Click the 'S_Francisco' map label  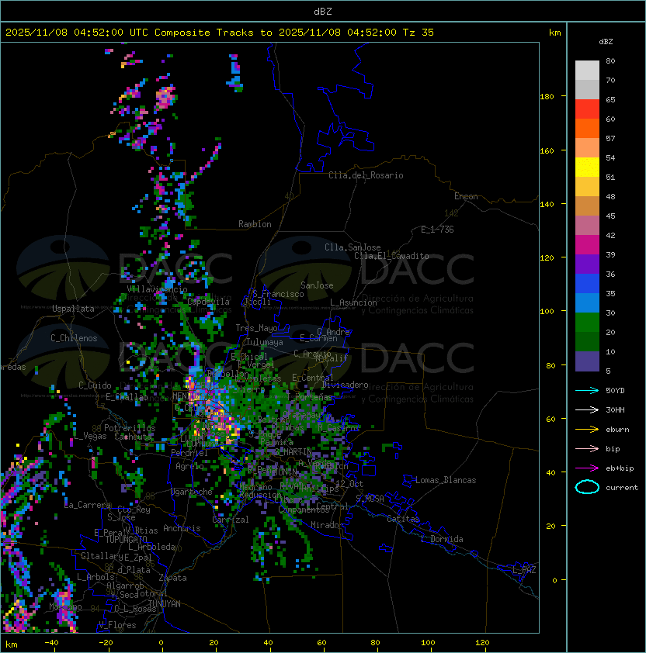click(x=278, y=294)
